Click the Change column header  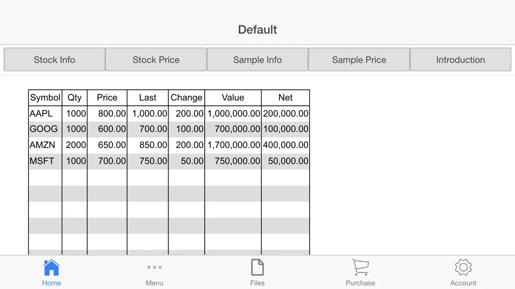coord(186,98)
